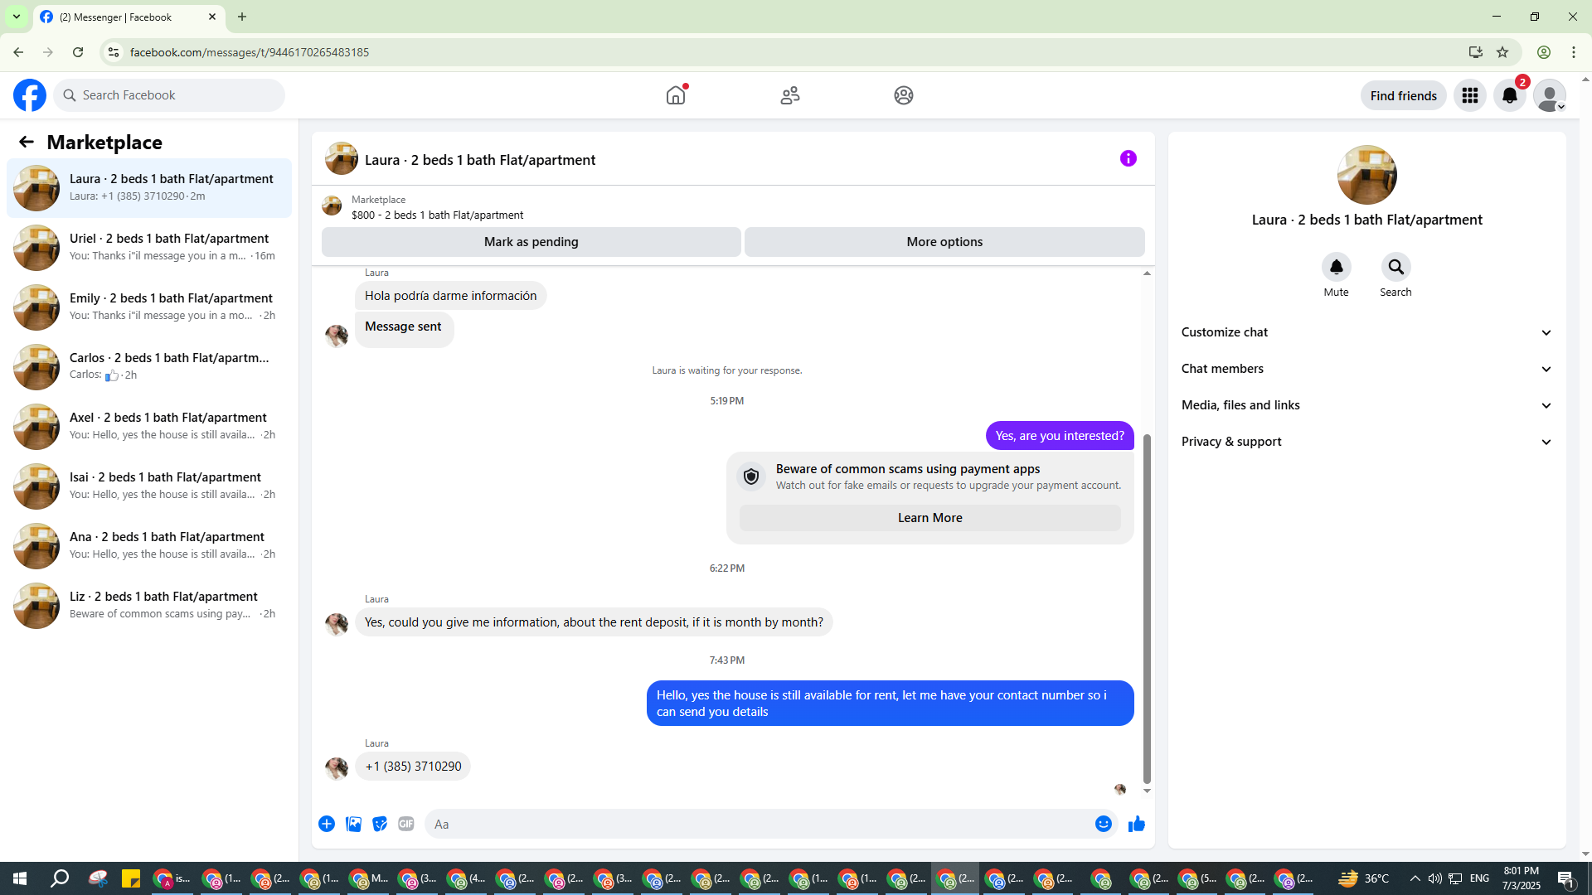
Task: Send a thumbs-up like
Action: coord(1136,824)
